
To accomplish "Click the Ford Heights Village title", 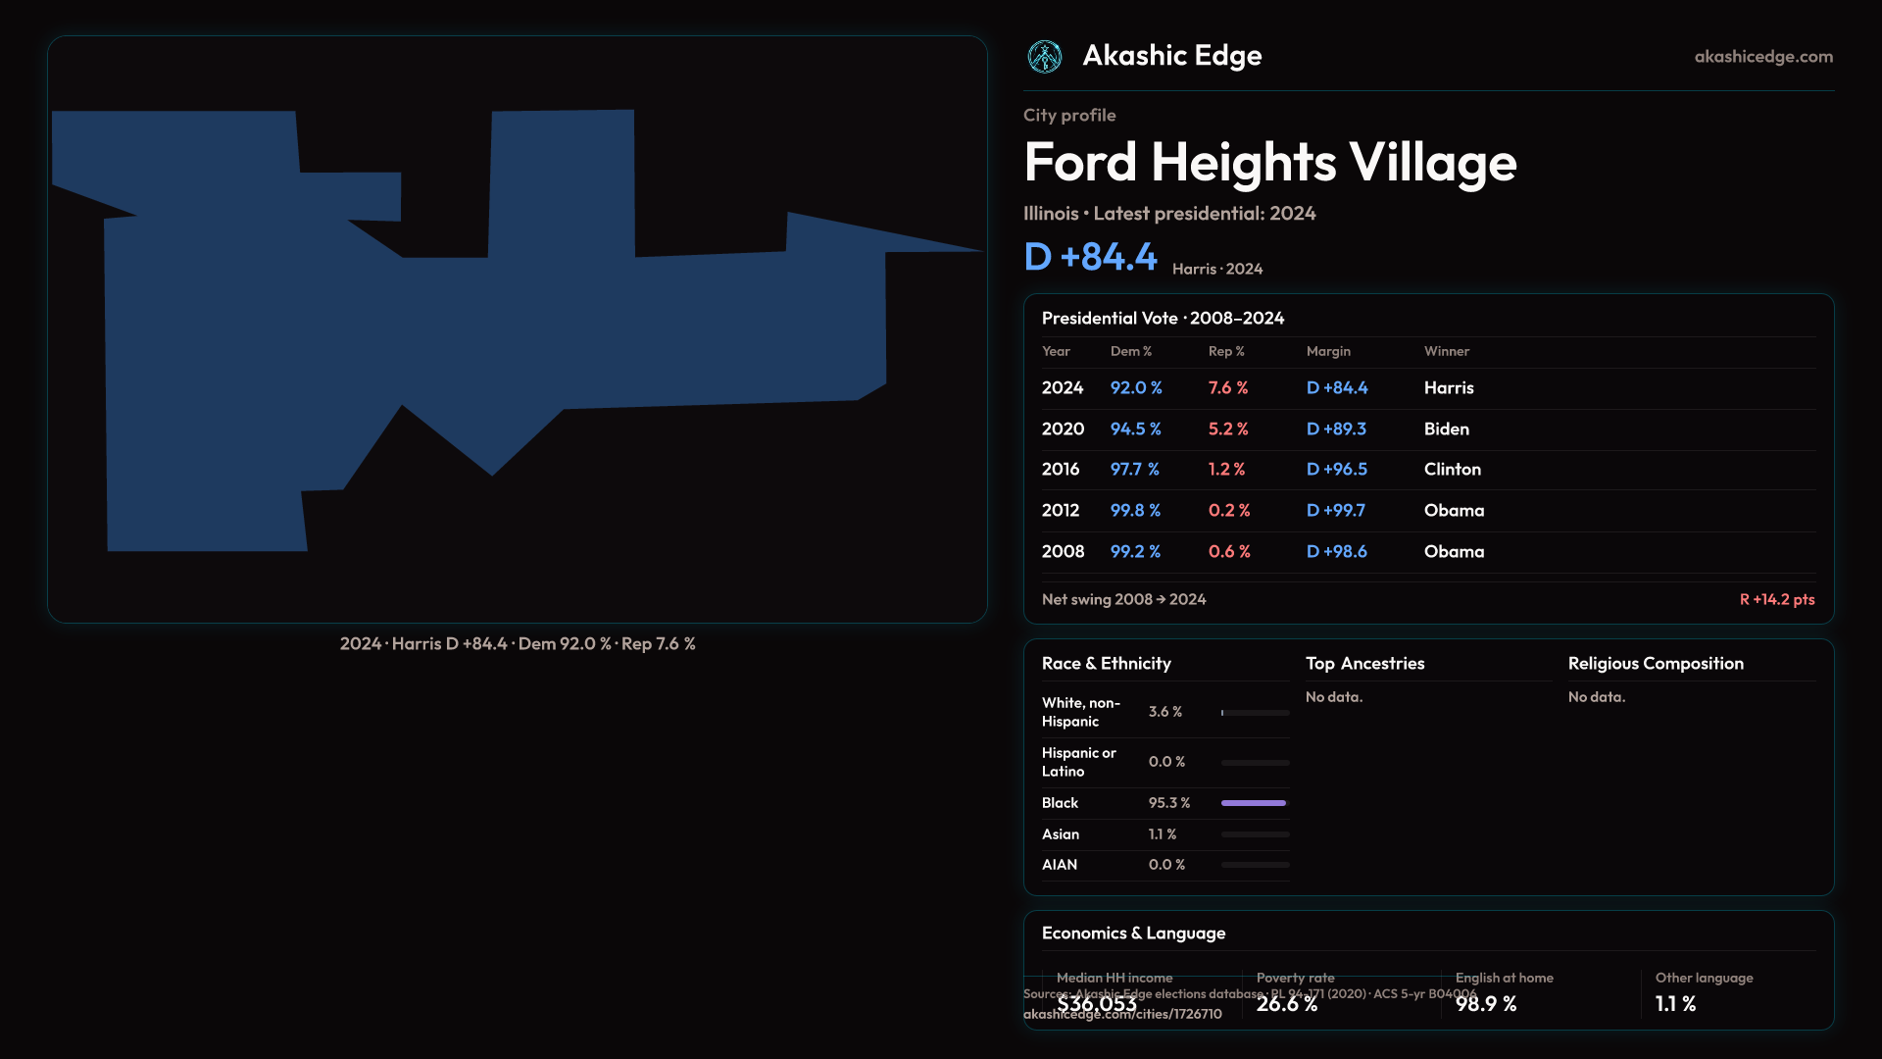I will point(1269,163).
